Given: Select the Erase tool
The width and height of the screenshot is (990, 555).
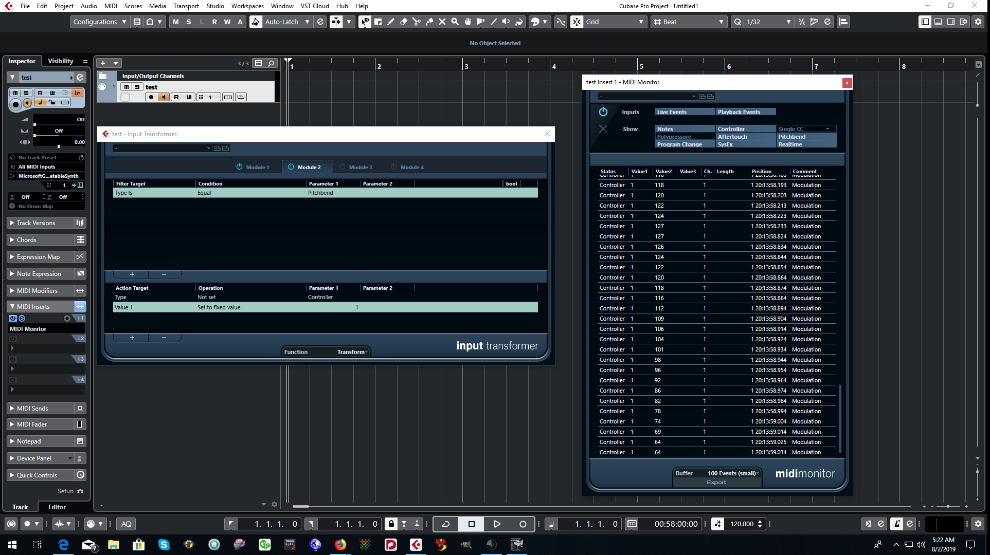Looking at the screenshot, I should pos(404,22).
